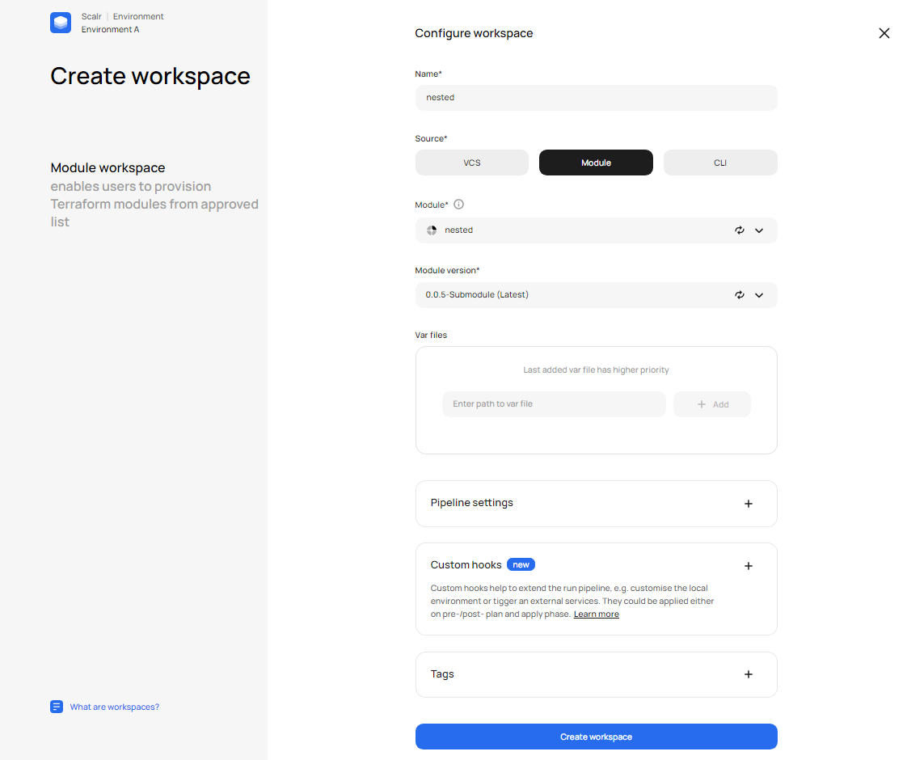Click the Scalr logo icon
Image resolution: width=907 pixels, height=760 pixels.
point(61,23)
